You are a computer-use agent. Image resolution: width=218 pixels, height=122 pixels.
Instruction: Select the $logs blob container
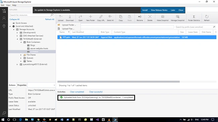[x=33, y=45]
